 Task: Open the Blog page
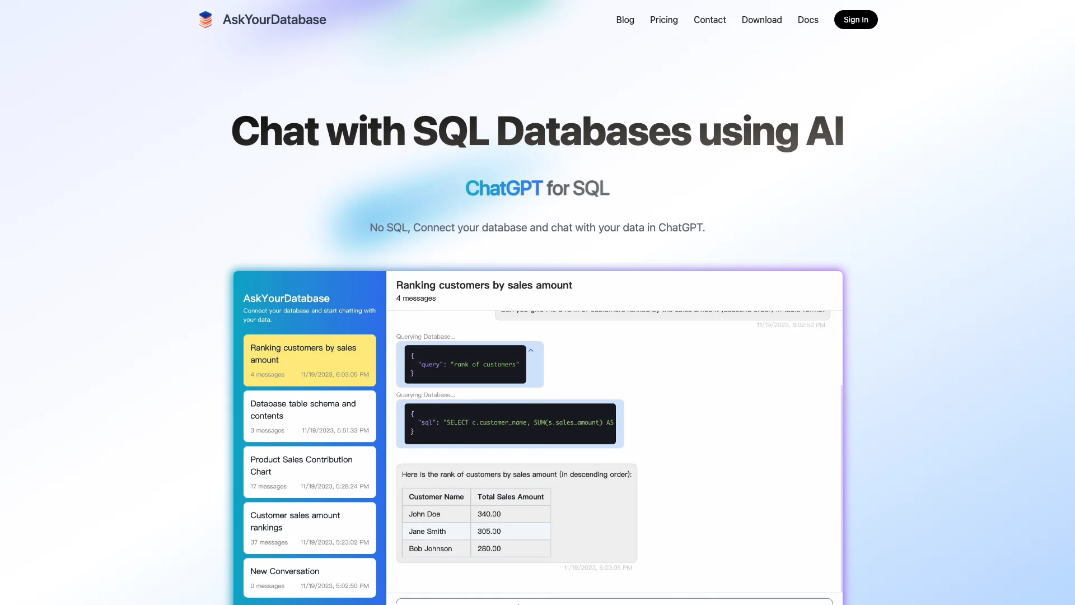click(x=625, y=20)
